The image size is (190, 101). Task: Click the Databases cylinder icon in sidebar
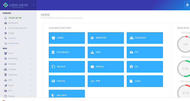6,75
